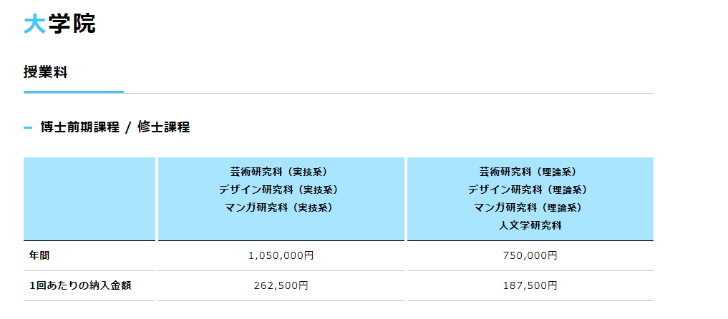Select the 1,050,000円 annual fee cell
The image size is (728, 319).
click(281, 255)
